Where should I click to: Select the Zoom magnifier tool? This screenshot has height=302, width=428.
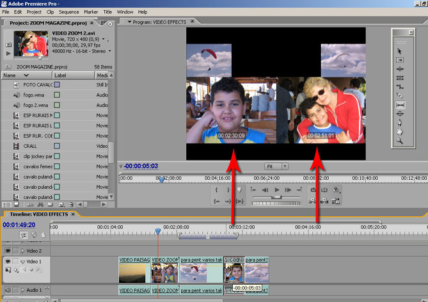(x=400, y=140)
